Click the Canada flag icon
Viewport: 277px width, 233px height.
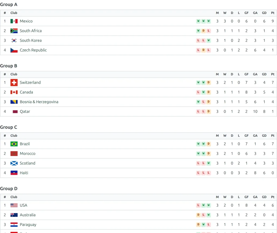(x=14, y=92)
